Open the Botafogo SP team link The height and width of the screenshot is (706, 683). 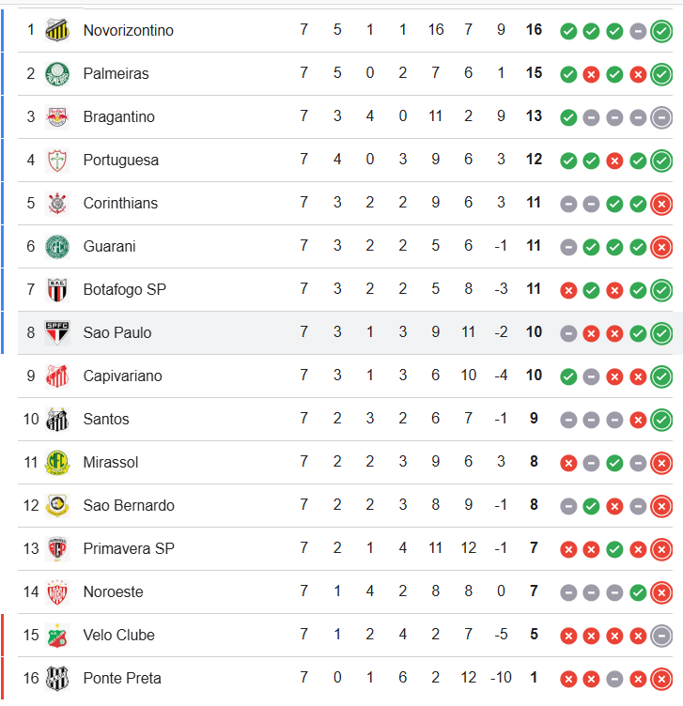point(124,289)
